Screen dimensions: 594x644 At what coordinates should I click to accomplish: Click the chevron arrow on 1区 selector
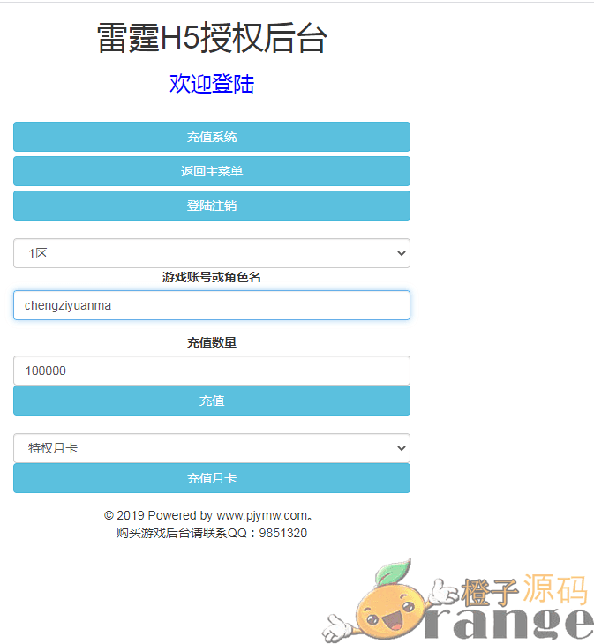pos(401,253)
